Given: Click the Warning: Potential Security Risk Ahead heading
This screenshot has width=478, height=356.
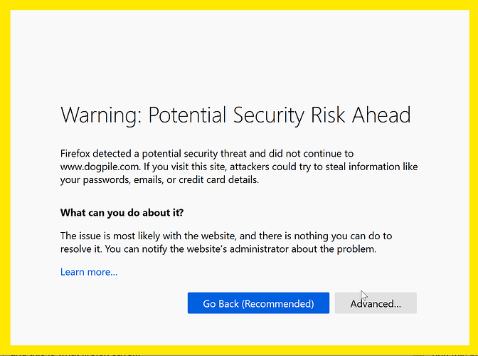Looking at the screenshot, I should click(x=235, y=115).
